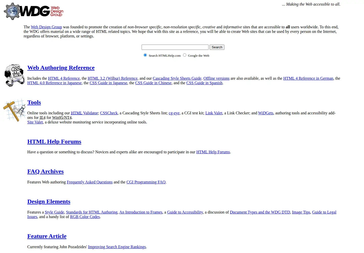
Task: Open the Guide to Accessibility link
Action: pos(185,212)
